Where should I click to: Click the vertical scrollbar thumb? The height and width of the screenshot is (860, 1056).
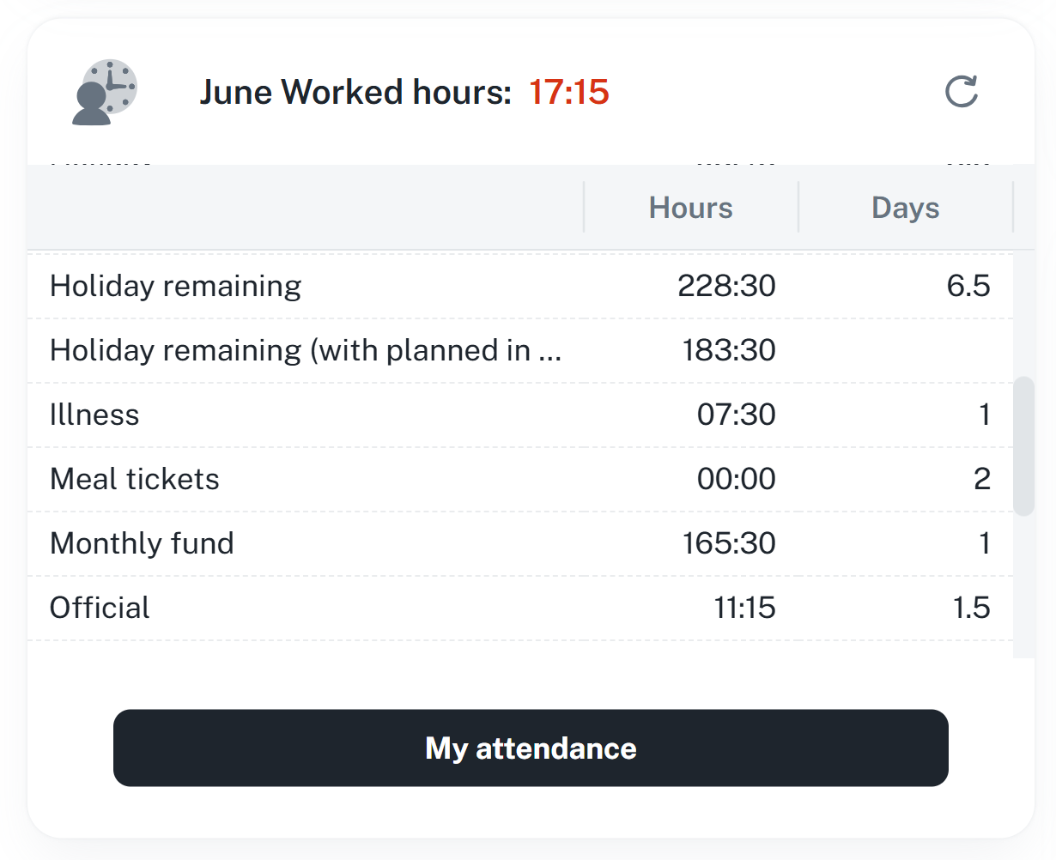[x=1023, y=446]
